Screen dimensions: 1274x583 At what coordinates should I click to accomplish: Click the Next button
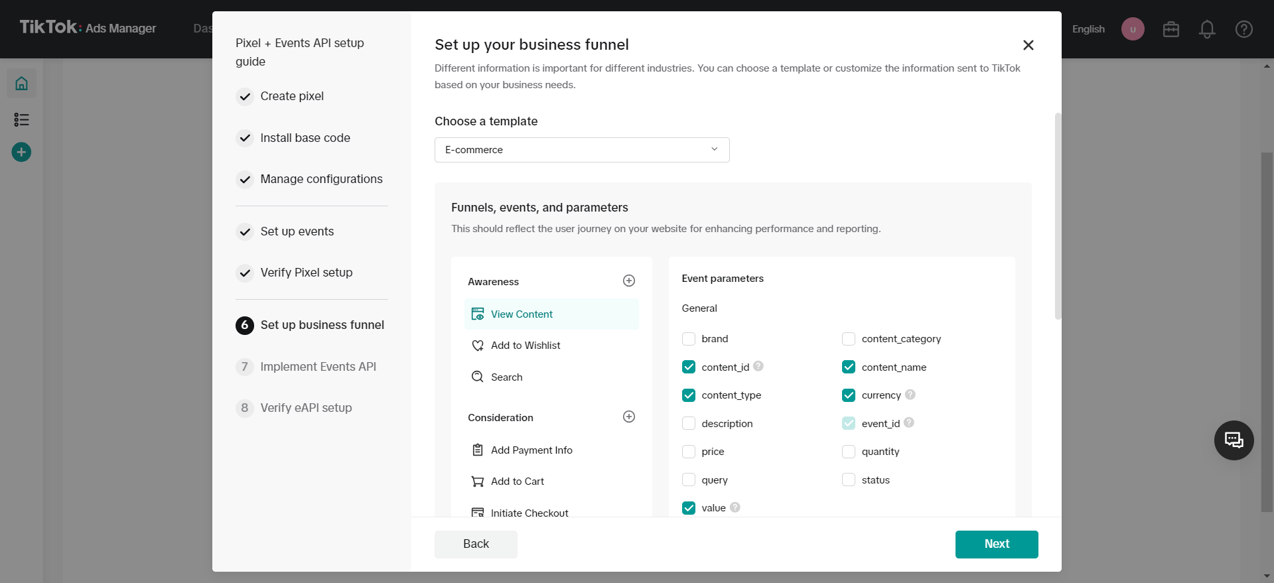tap(996, 544)
